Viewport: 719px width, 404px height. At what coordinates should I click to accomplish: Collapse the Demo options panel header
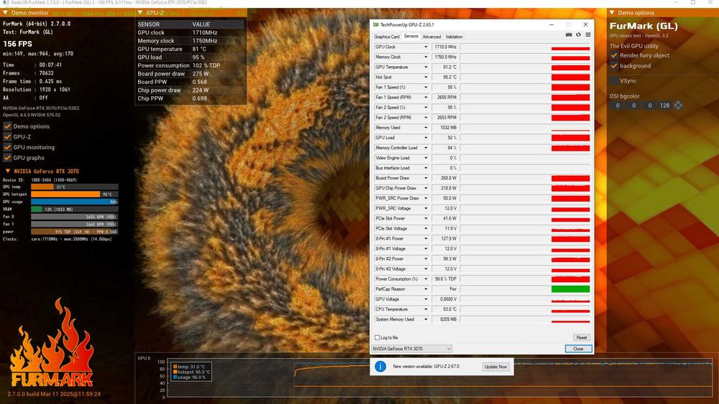point(612,13)
